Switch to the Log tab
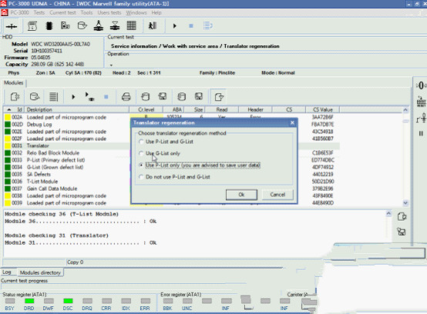 coord(7,272)
